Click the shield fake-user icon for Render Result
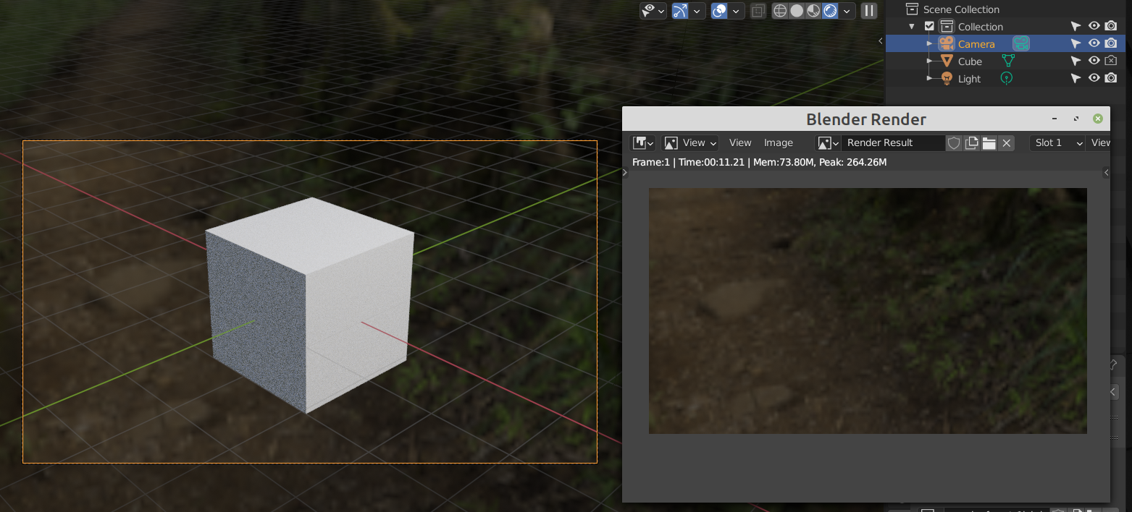1132x512 pixels. (954, 142)
